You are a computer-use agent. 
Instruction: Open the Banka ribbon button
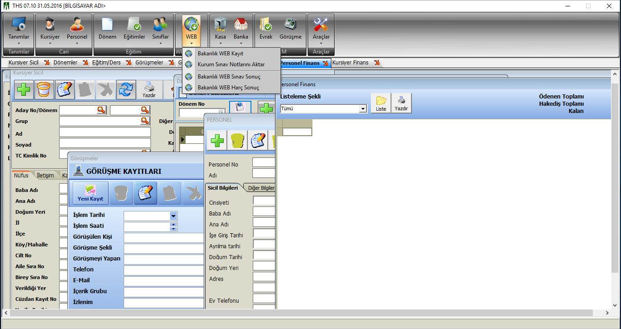coord(241,29)
